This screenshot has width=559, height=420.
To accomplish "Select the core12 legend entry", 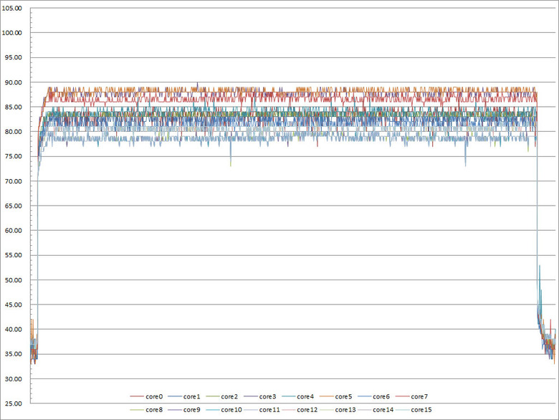I will 300,410.
